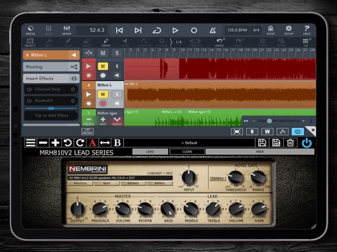Choose the SELECT tool
Image resolution: width=337 pixels, height=252 pixels.
(x=30, y=43)
